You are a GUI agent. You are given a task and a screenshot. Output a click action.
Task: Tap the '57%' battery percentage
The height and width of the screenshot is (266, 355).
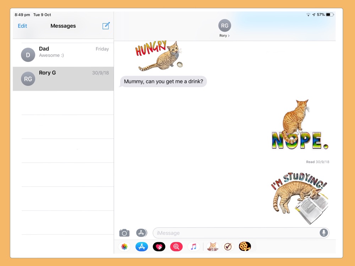coord(321,15)
